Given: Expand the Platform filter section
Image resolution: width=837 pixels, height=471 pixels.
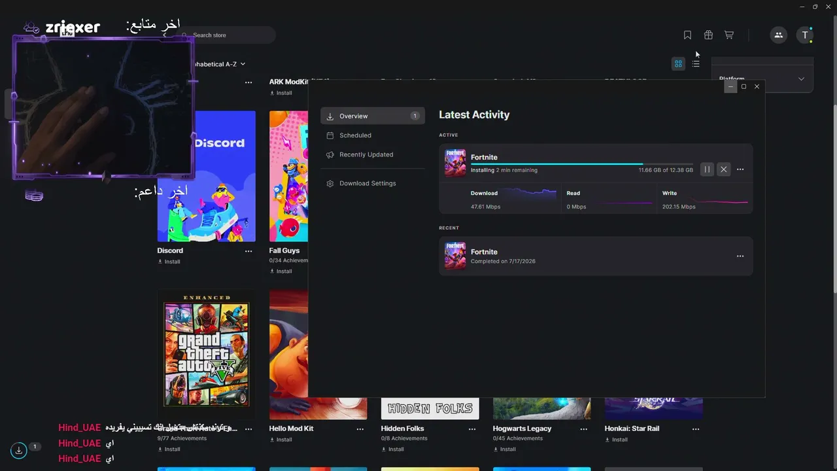Looking at the screenshot, I should point(762,79).
